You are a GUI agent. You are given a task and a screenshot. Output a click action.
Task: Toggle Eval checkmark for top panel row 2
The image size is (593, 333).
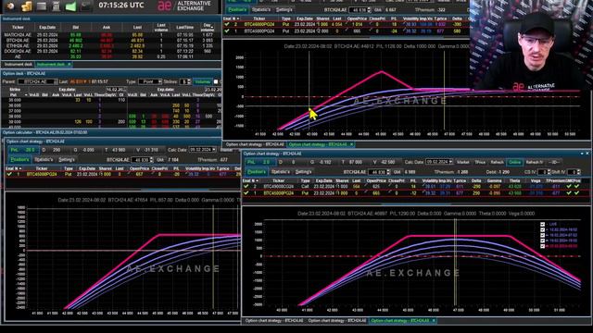[x=227, y=24]
